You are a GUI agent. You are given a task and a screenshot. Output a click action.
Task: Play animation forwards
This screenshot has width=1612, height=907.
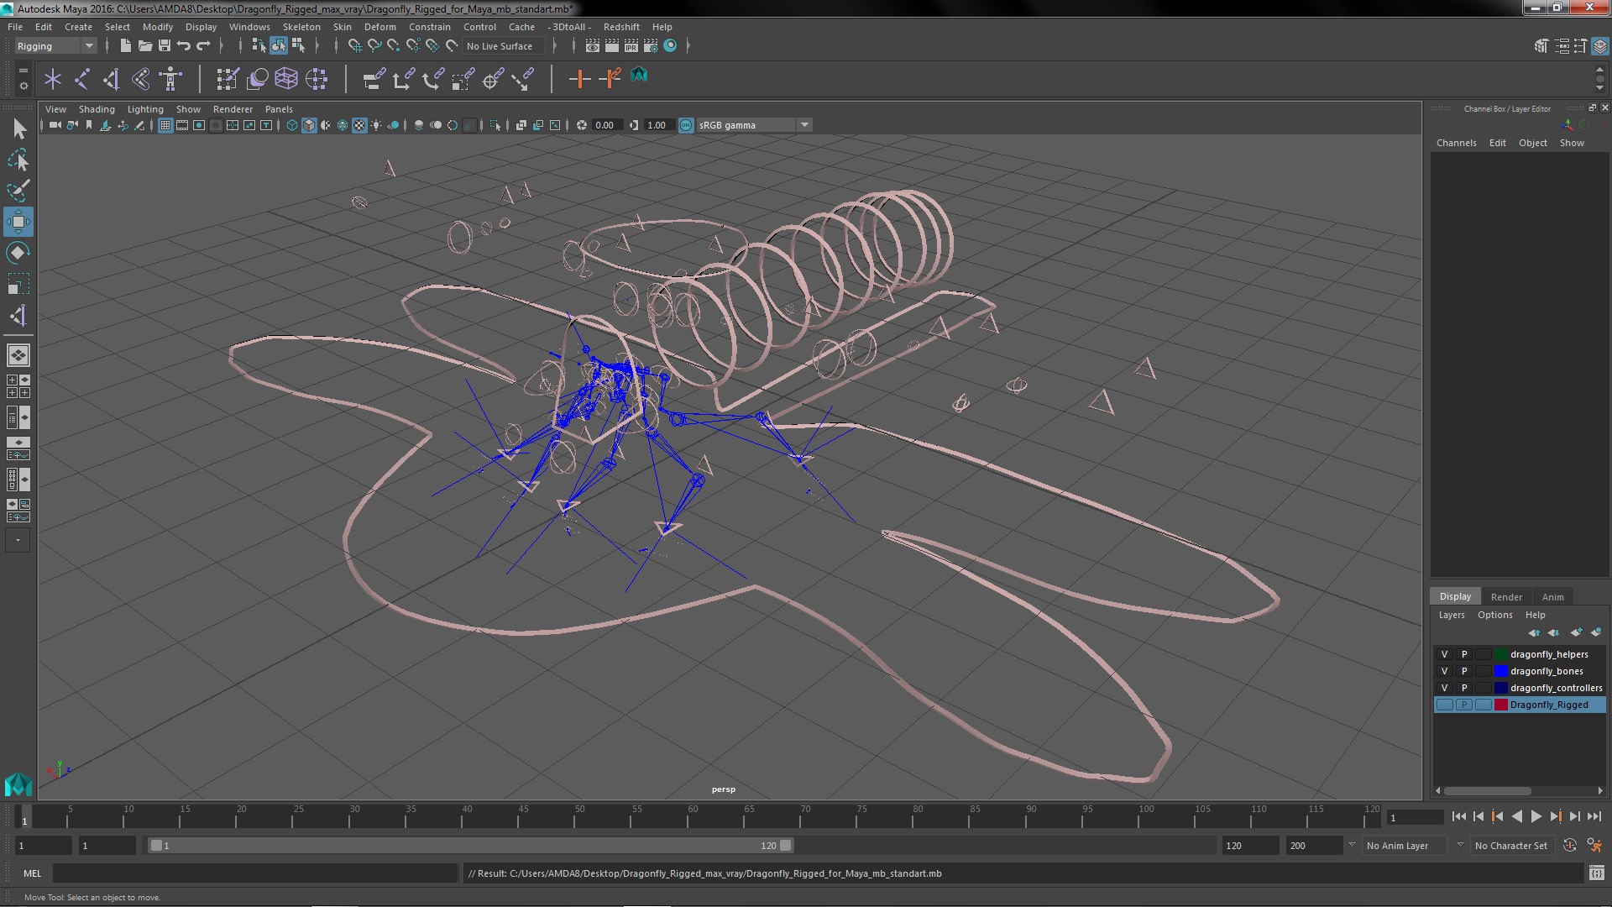(x=1536, y=816)
